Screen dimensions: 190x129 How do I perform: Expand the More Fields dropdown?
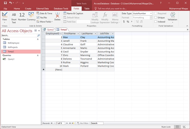[x=46, y=22]
